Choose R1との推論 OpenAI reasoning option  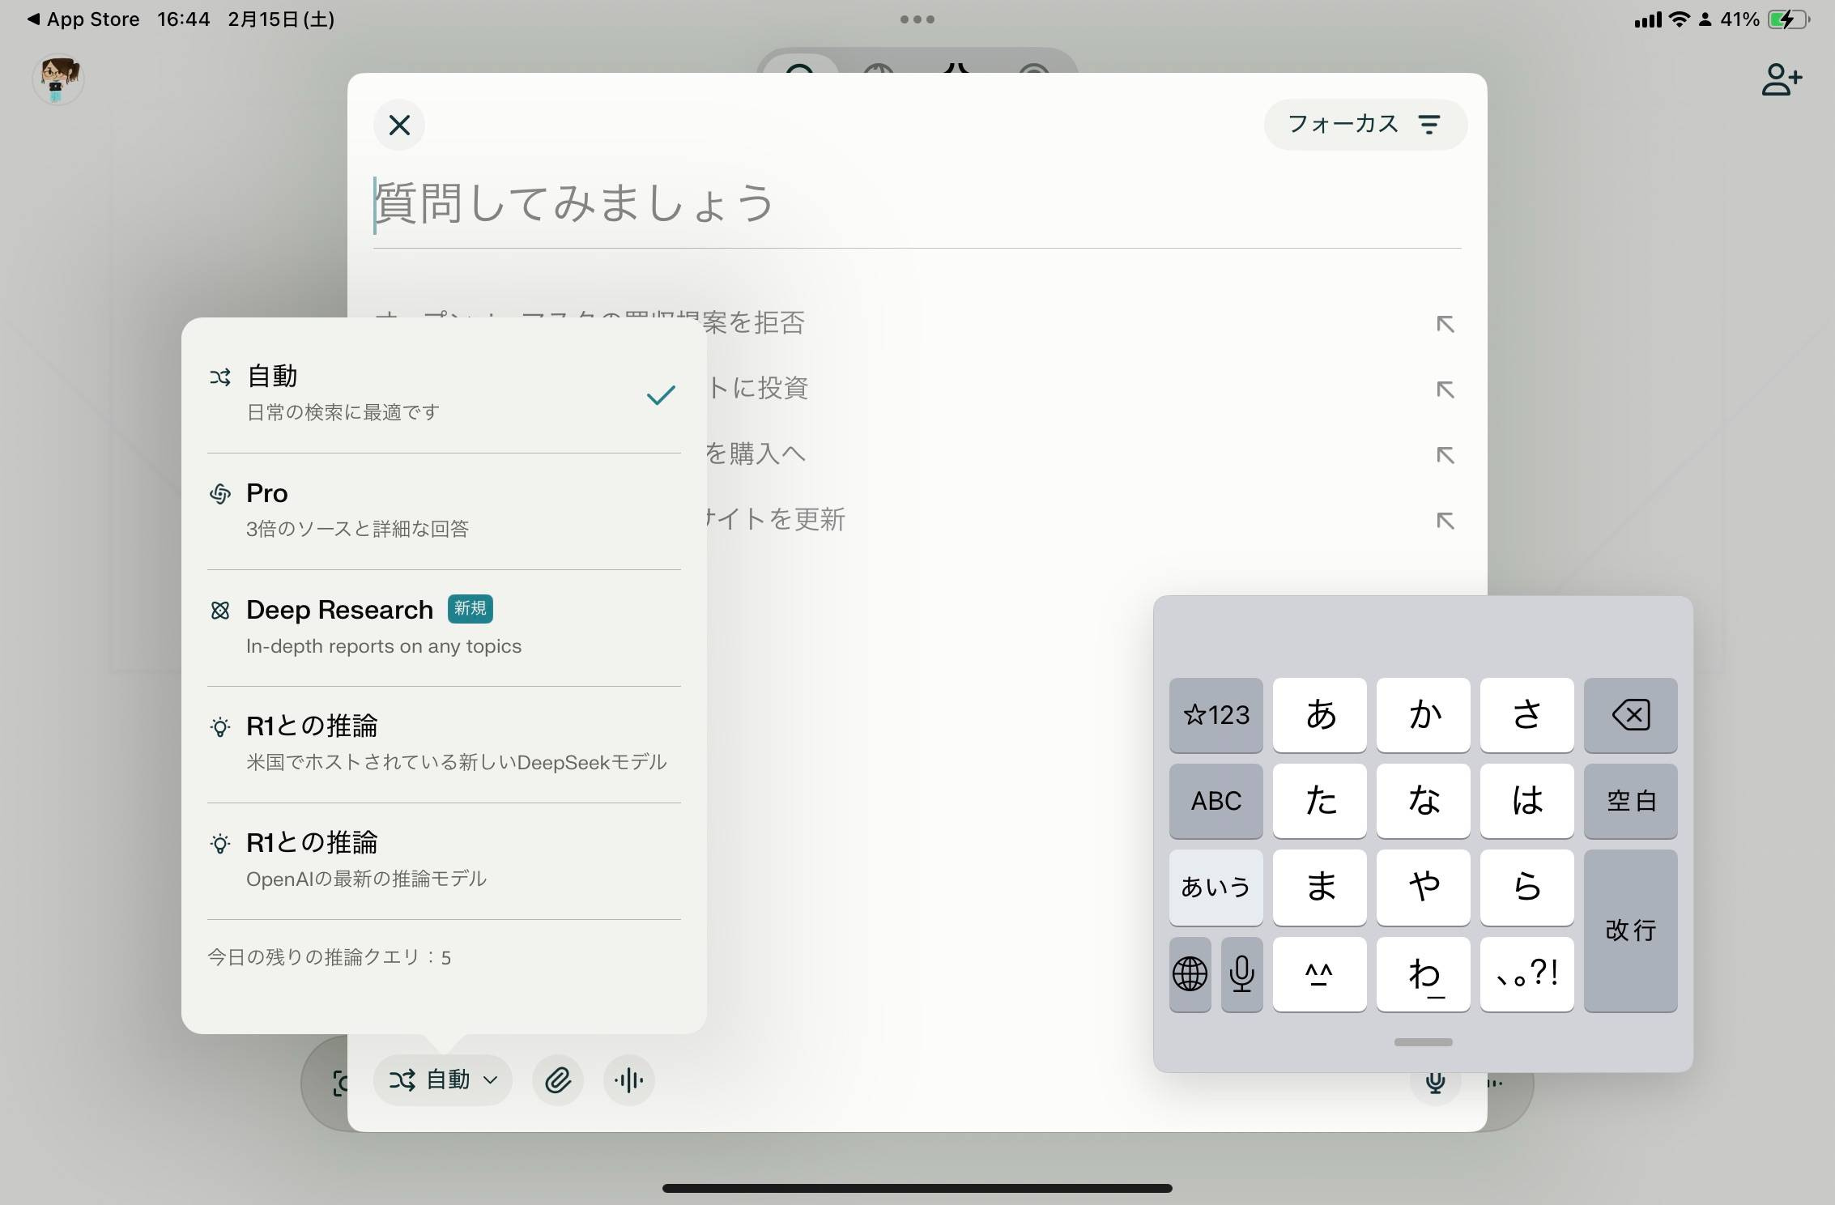coord(444,861)
